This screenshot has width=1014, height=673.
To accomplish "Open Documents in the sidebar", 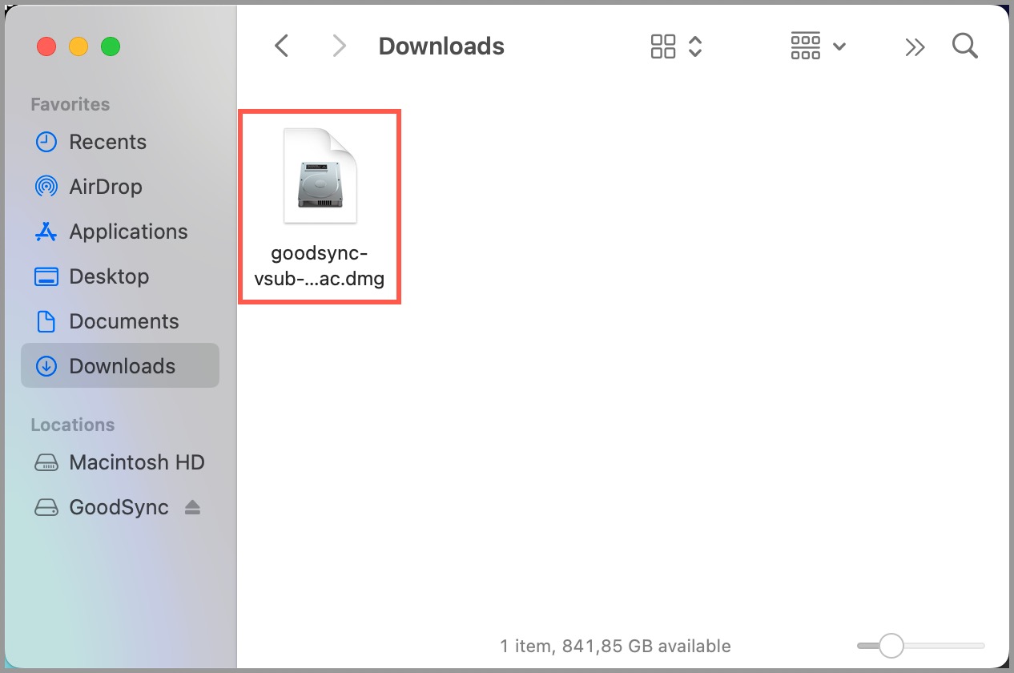I will point(120,321).
